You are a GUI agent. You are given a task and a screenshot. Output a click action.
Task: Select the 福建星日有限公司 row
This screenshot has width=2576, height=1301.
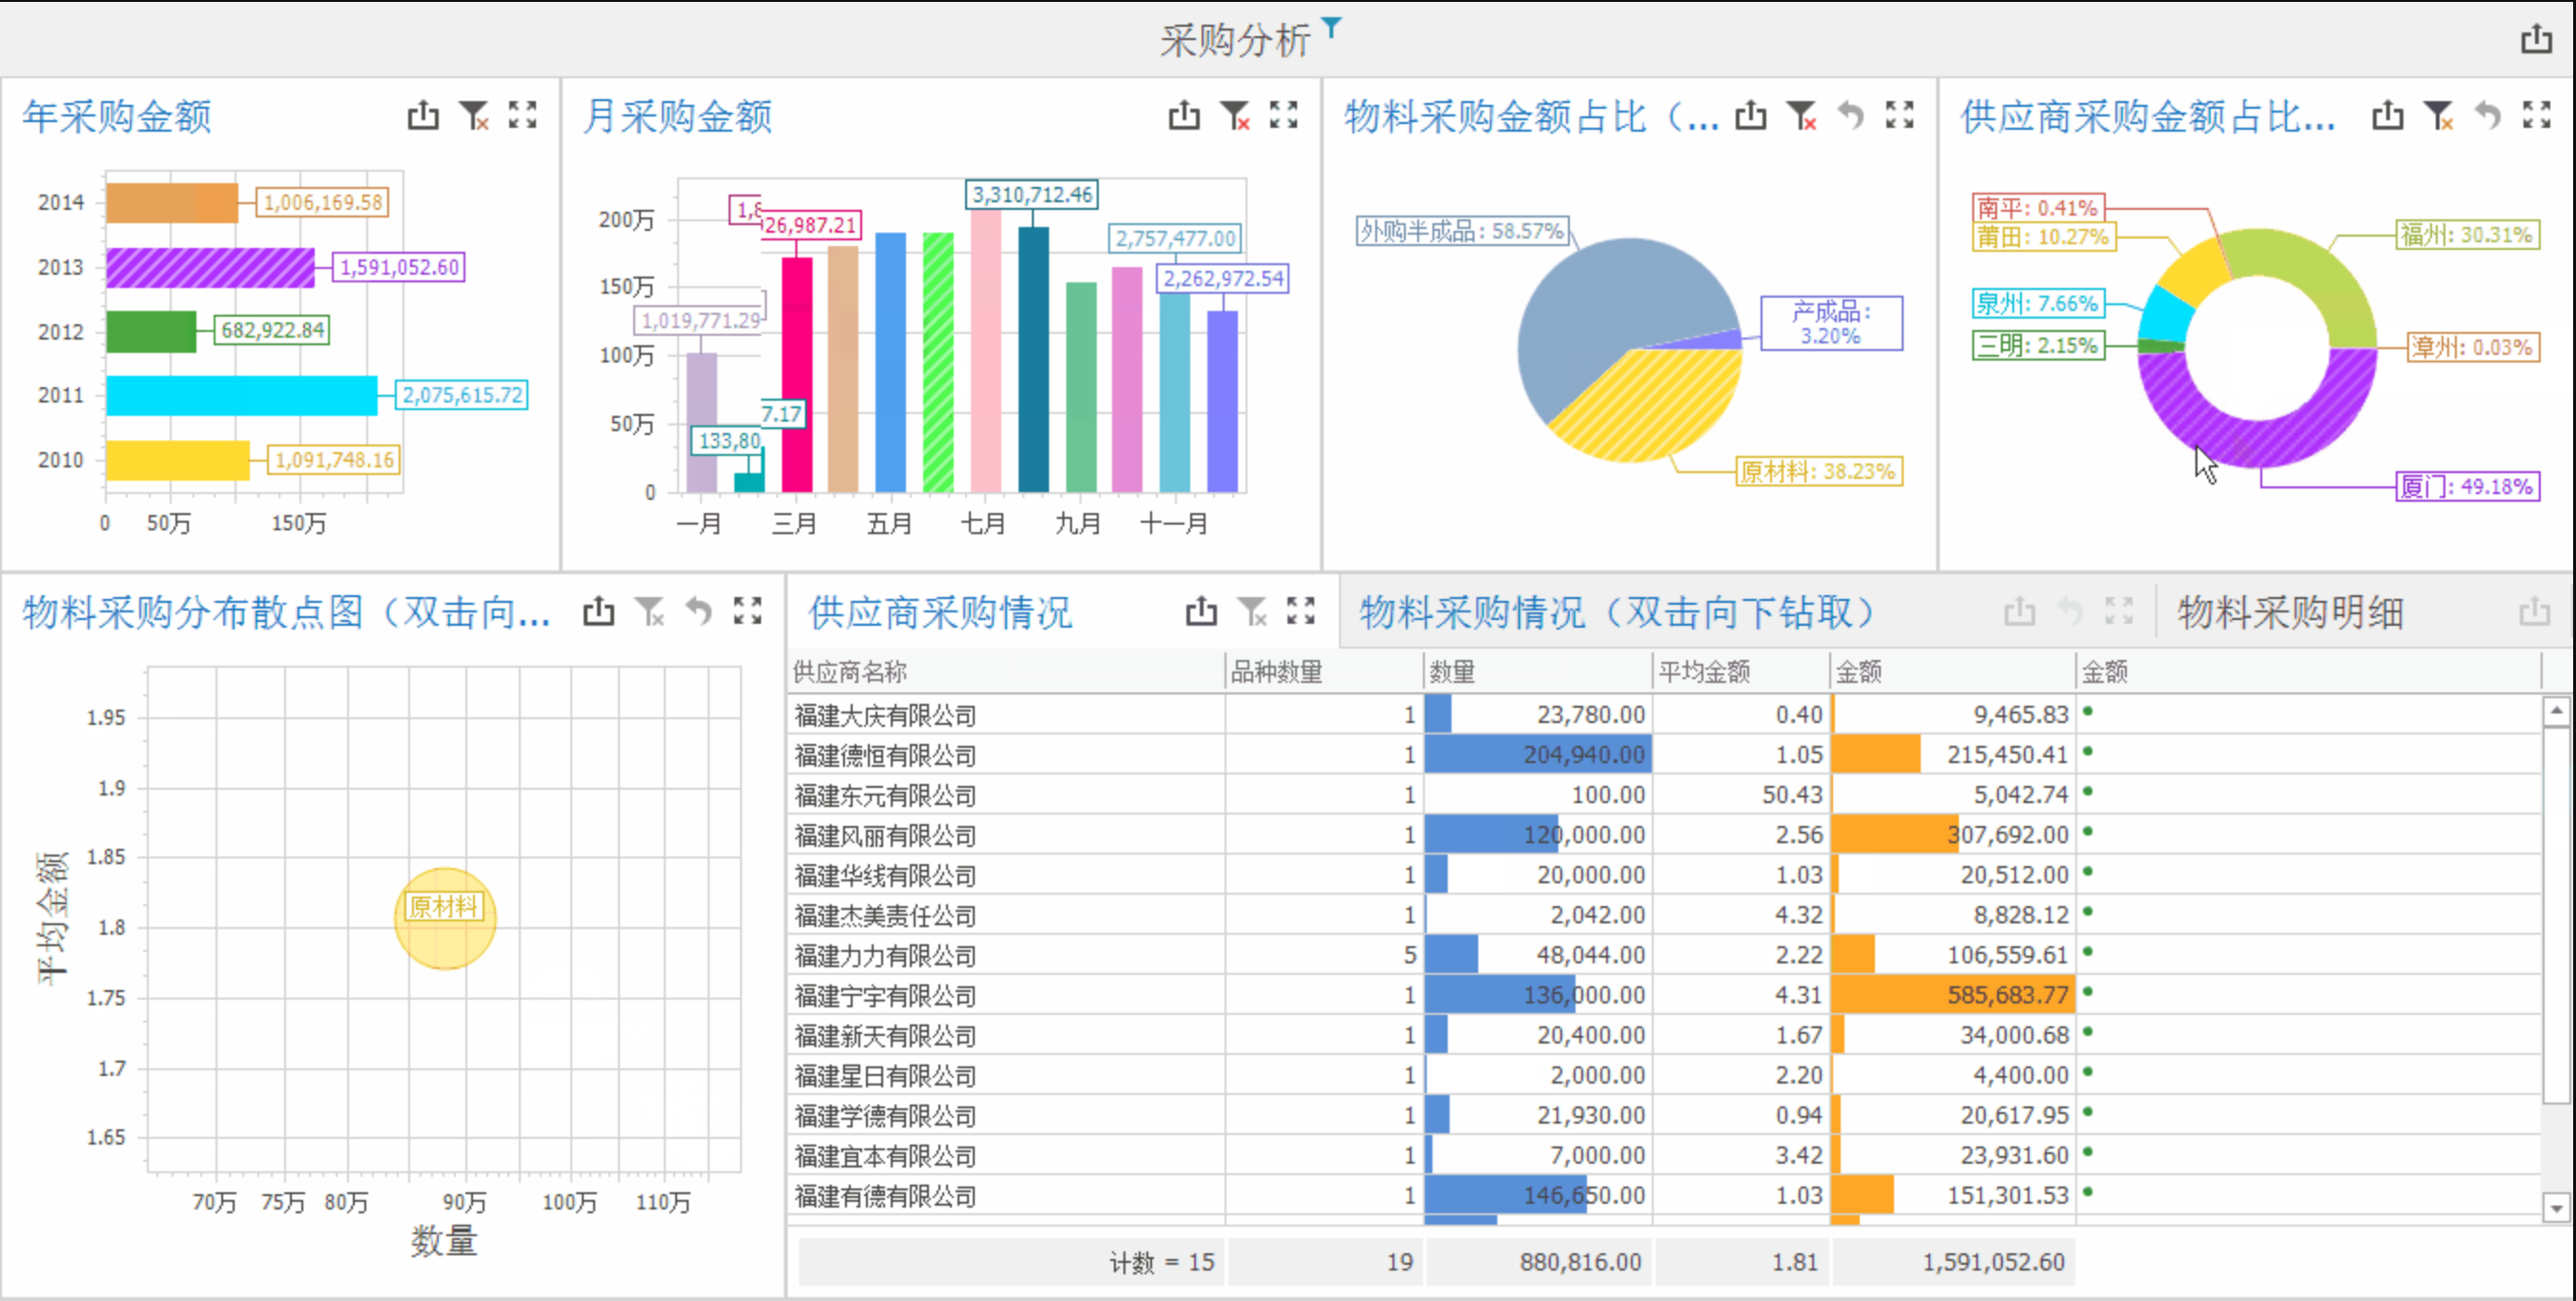(1665, 1074)
